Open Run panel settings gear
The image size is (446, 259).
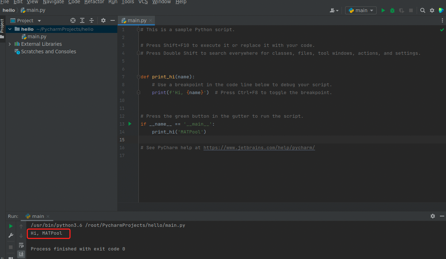point(433,216)
